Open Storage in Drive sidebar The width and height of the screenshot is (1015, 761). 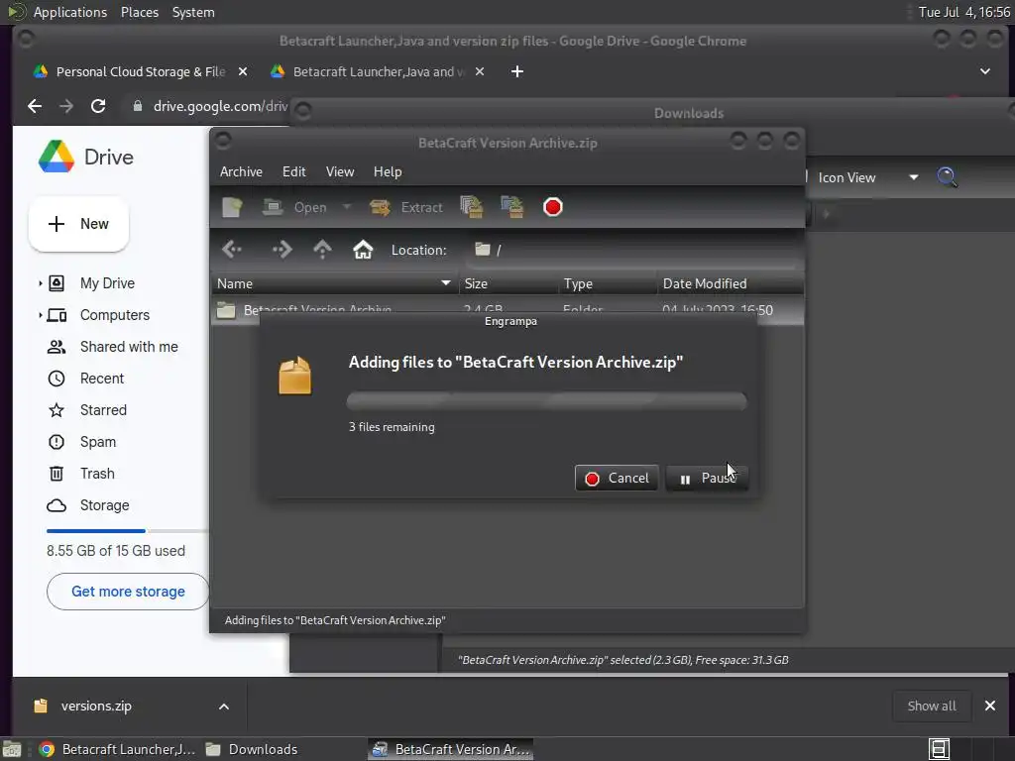(x=104, y=505)
